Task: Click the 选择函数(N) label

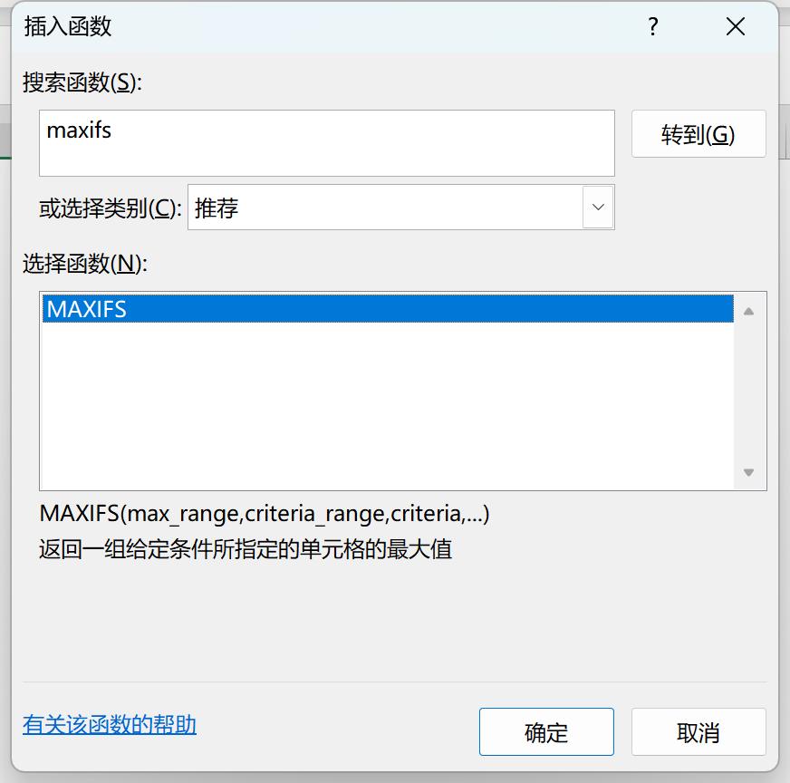Action: [x=84, y=263]
